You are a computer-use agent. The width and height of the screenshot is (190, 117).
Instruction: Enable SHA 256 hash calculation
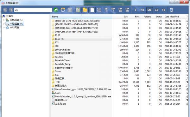coord(120,10)
